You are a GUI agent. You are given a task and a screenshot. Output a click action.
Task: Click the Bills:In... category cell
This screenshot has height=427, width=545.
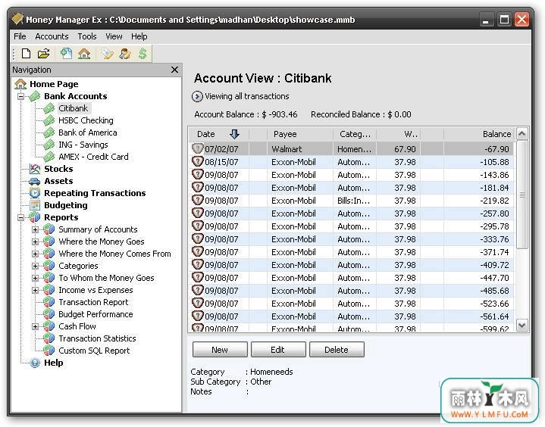click(x=354, y=201)
